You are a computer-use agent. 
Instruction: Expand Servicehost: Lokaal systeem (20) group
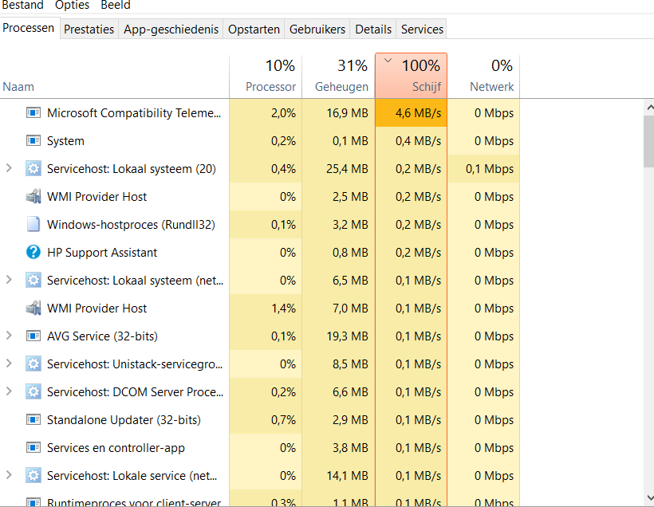[x=9, y=168]
